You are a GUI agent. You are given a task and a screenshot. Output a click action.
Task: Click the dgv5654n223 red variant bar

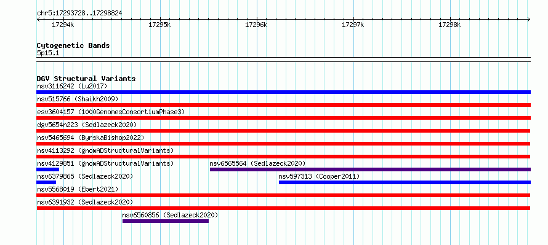283,131
